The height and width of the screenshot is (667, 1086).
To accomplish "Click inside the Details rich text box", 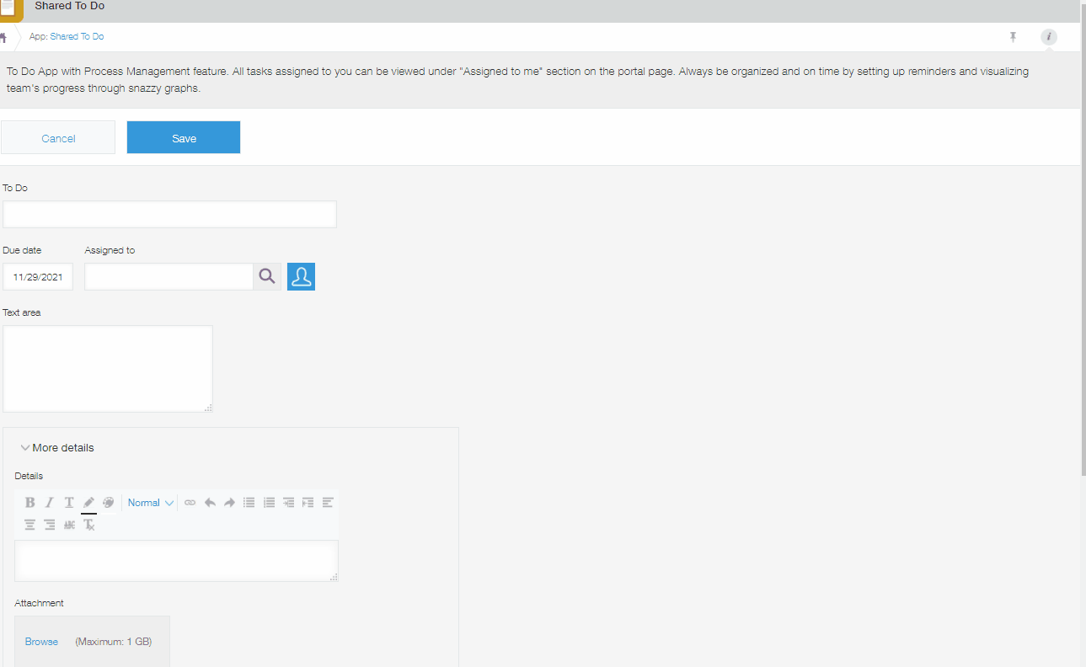I will [177, 561].
